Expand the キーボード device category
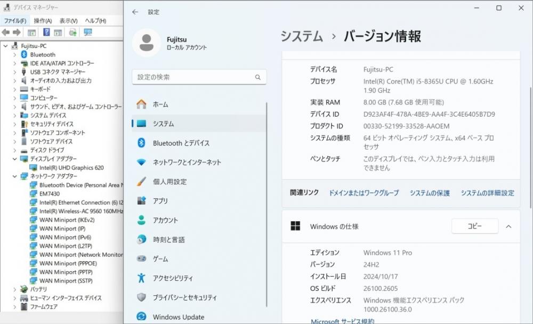Screen dimensions: 533x324 [x=14, y=90]
